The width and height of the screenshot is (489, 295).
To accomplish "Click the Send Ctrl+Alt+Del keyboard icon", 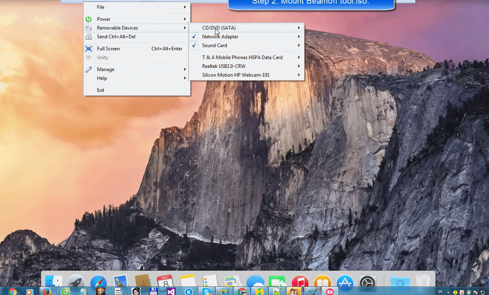I will click(x=89, y=37).
